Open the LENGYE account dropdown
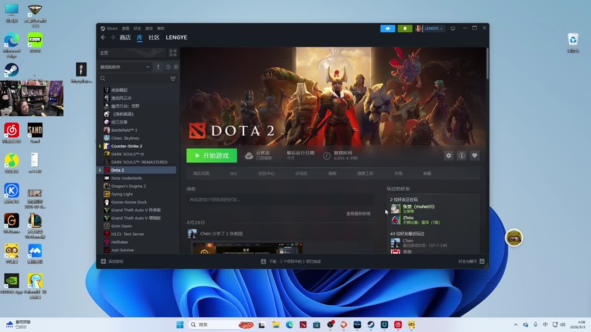The height and width of the screenshot is (332, 591). pos(429,29)
